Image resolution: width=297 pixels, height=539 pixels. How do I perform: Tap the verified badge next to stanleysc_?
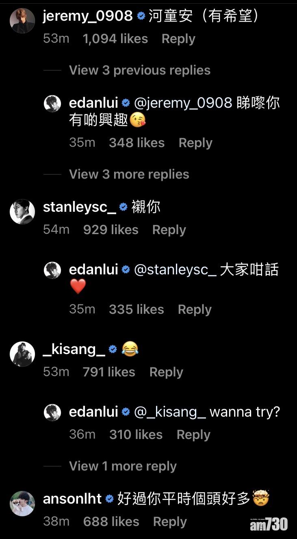[124, 207]
